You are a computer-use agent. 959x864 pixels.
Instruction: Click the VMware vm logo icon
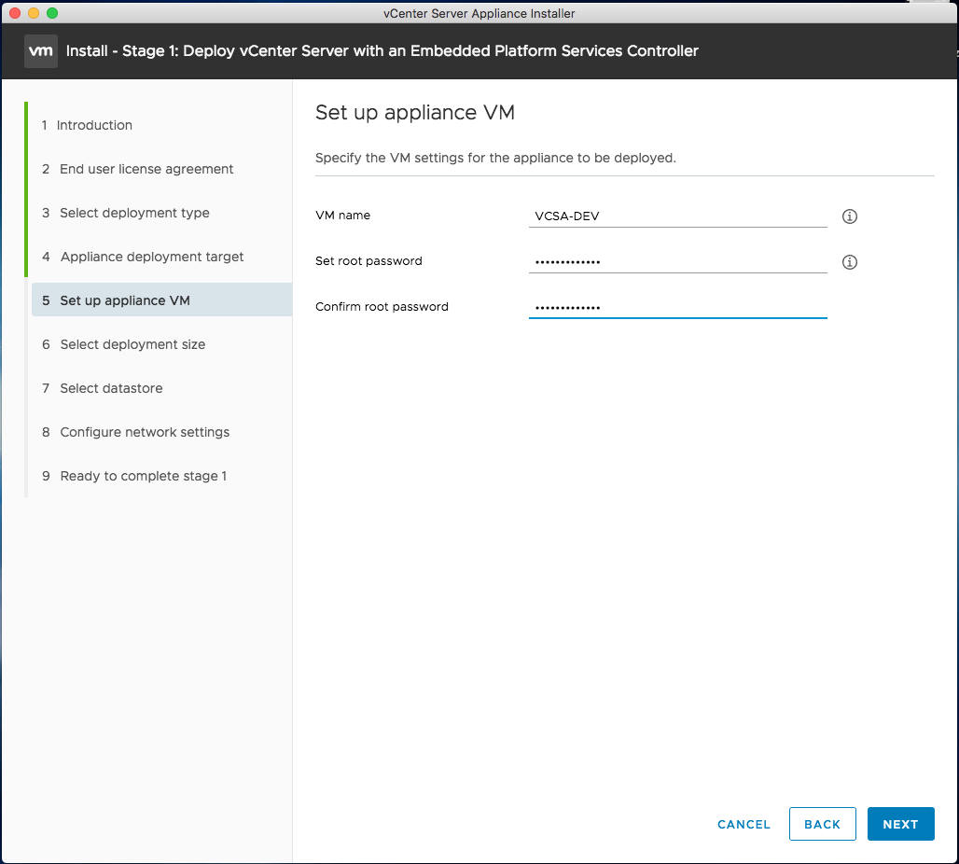[41, 51]
